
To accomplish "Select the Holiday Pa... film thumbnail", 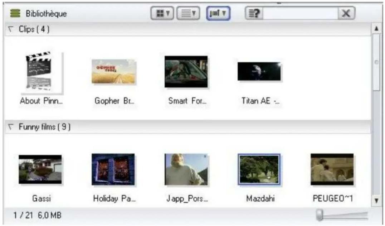I will point(113,169).
